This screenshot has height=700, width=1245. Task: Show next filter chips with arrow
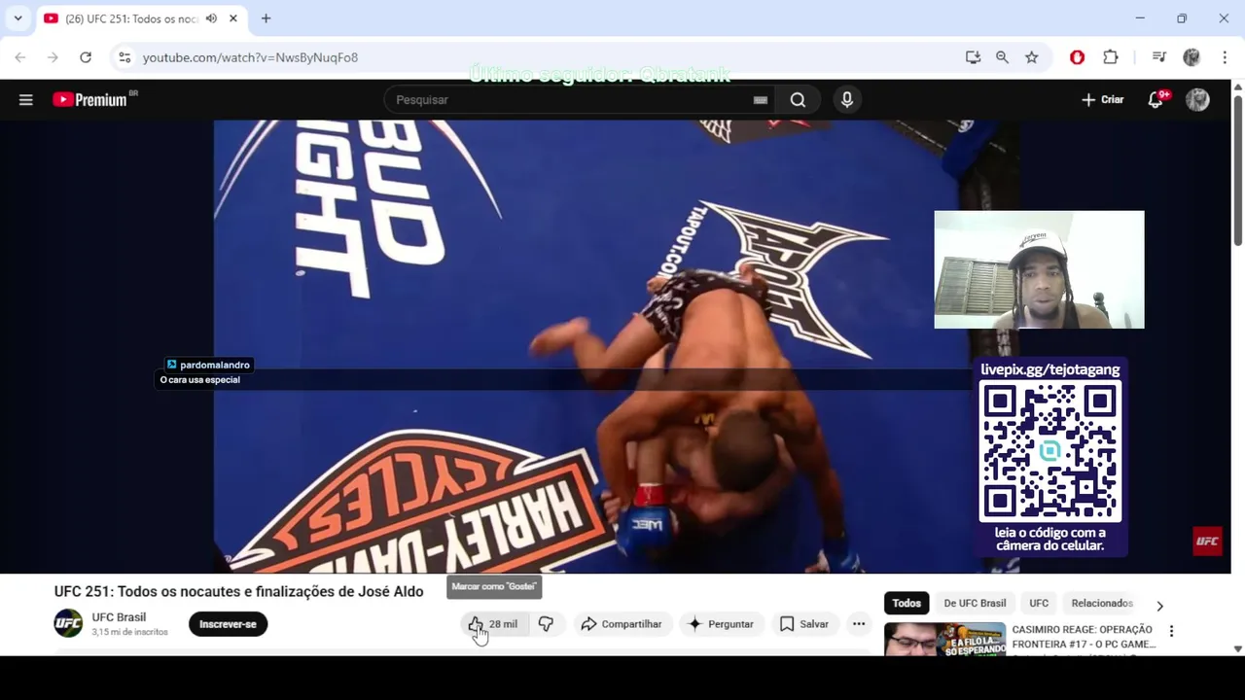pyautogui.click(x=1159, y=605)
